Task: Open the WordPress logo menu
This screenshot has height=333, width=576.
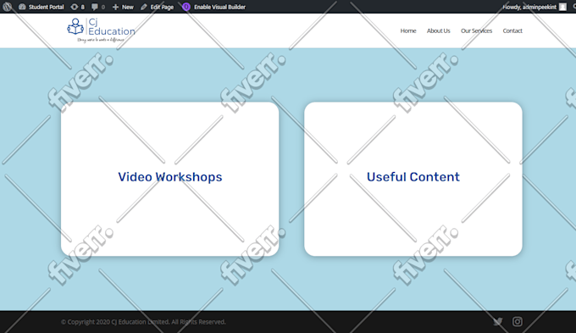Action: pyautogui.click(x=8, y=7)
